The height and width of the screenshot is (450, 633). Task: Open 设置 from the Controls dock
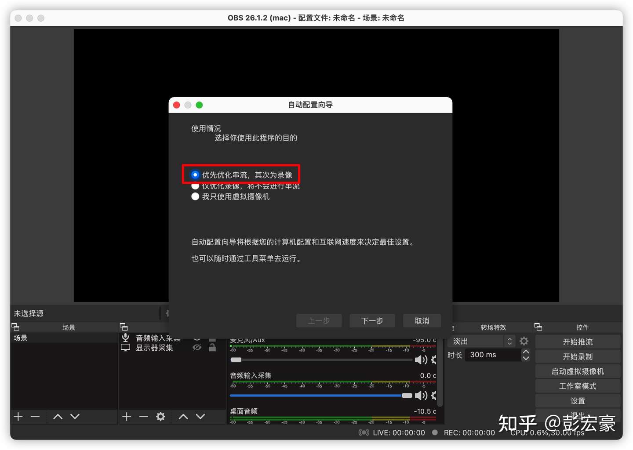click(578, 401)
